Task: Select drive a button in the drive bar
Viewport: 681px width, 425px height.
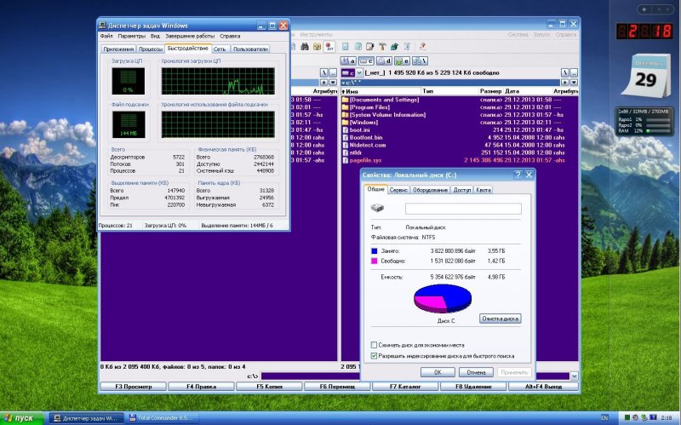Action: 349,61
